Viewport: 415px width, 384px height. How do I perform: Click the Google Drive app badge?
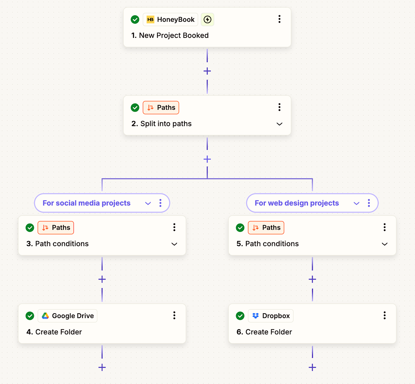67,316
